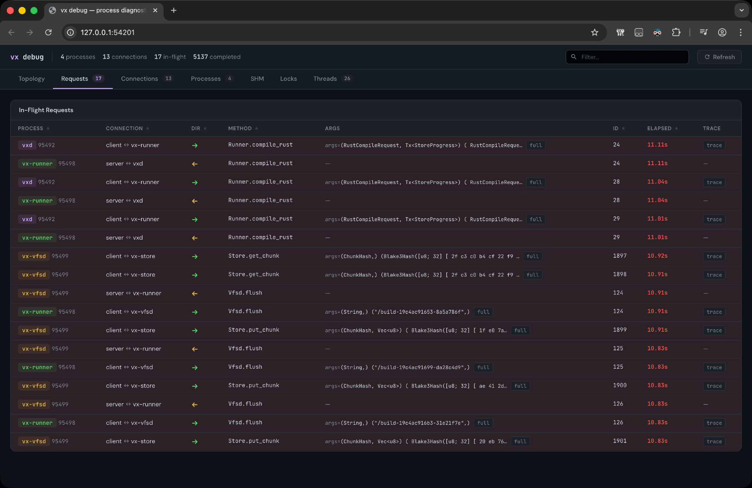The width and height of the screenshot is (752, 488).
Task: Sort requests by ELAPSED column
Action: click(659, 128)
